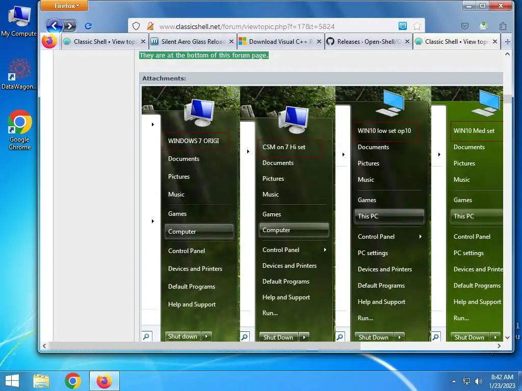Click the vertical scrollbar down arrow

tap(507, 337)
